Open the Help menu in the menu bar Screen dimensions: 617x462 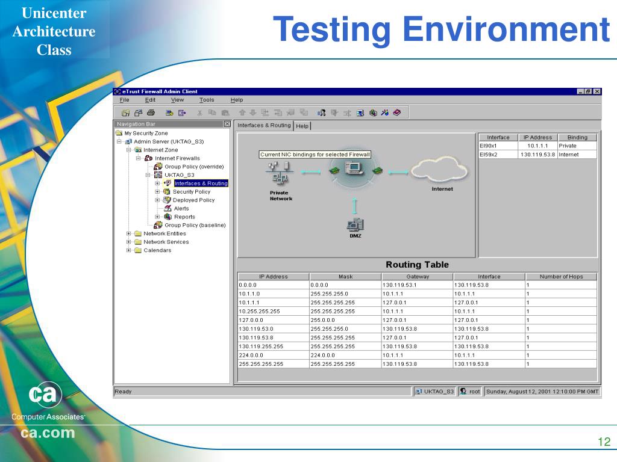237,100
